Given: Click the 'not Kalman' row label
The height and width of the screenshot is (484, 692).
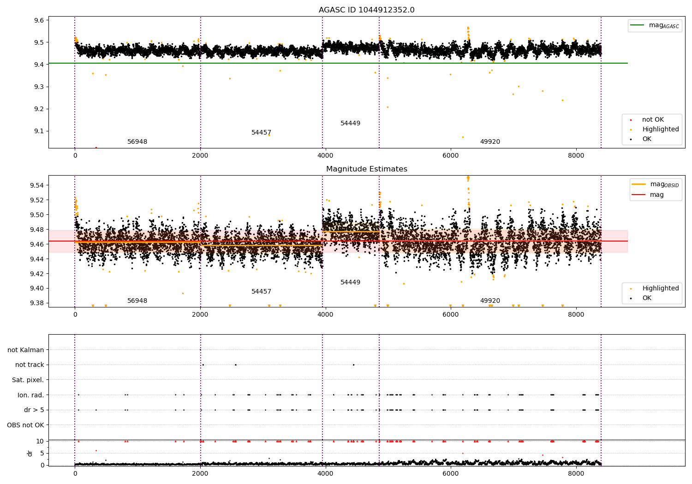Looking at the screenshot, I should coord(26,350).
